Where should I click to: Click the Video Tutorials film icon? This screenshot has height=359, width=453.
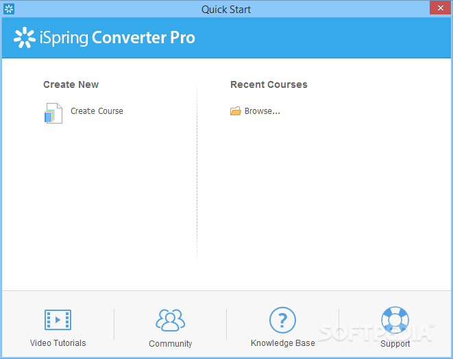click(x=58, y=320)
